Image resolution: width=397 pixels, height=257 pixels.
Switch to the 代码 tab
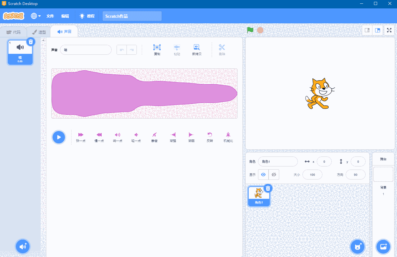point(13,32)
